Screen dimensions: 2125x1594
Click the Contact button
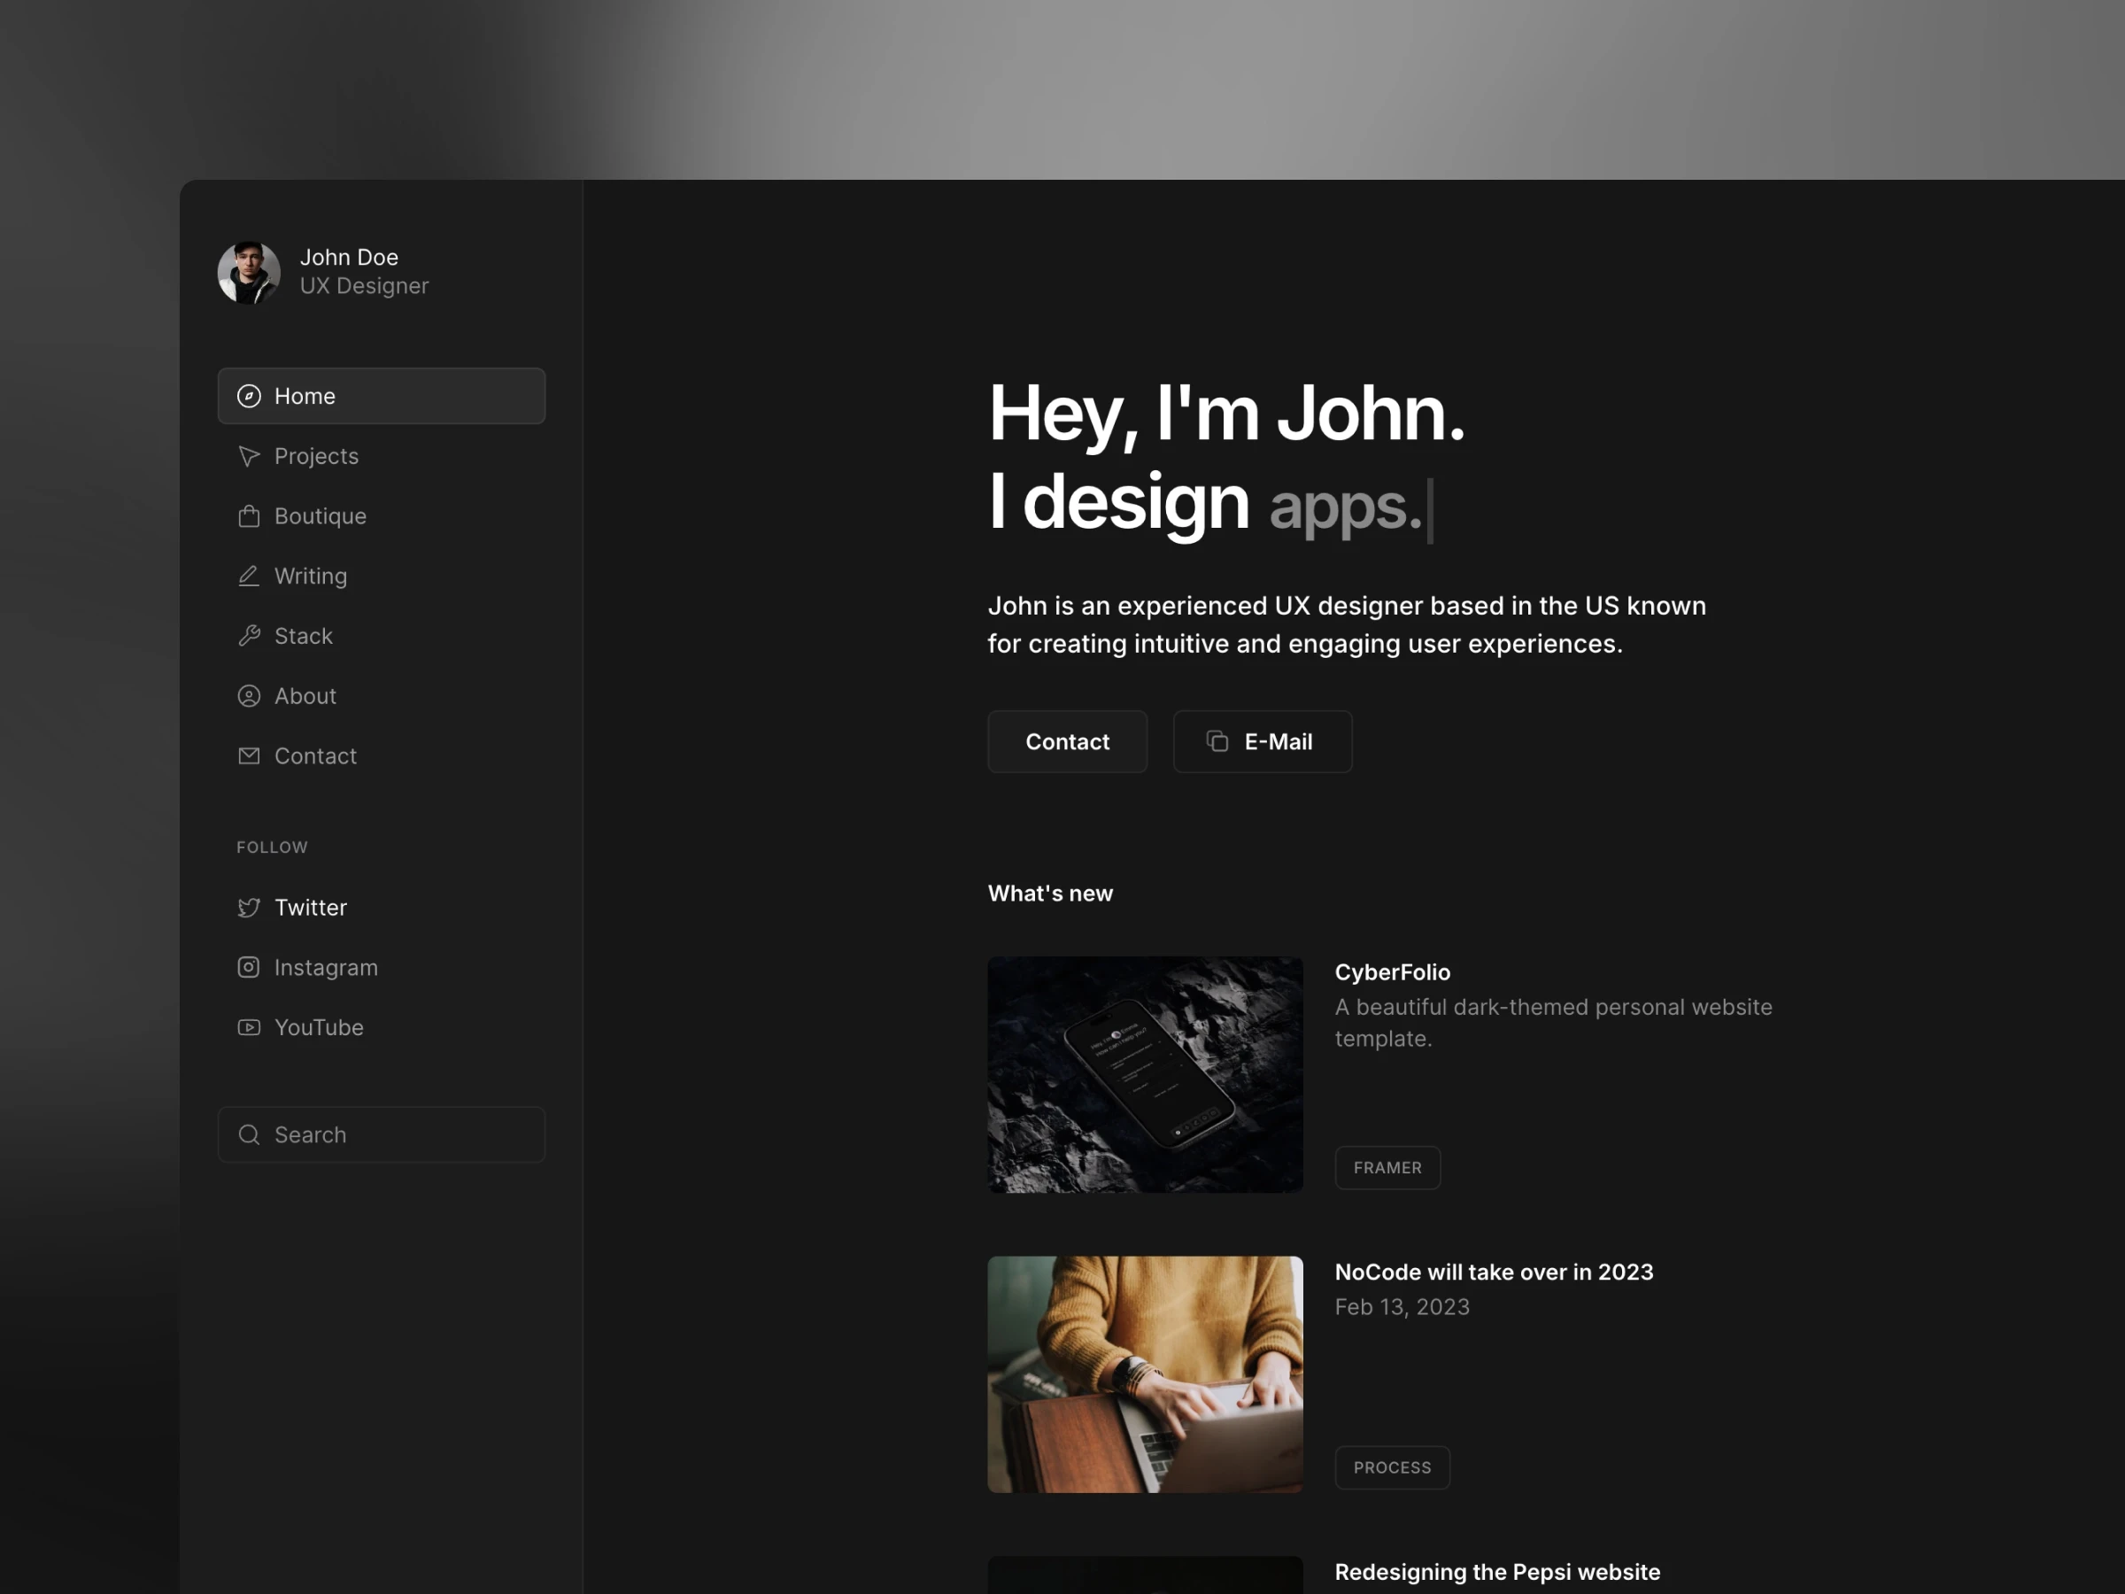[x=1067, y=741]
